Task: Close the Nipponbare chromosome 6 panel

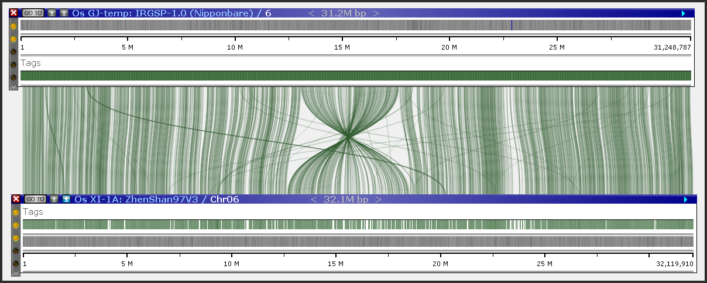Action: click(14, 13)
